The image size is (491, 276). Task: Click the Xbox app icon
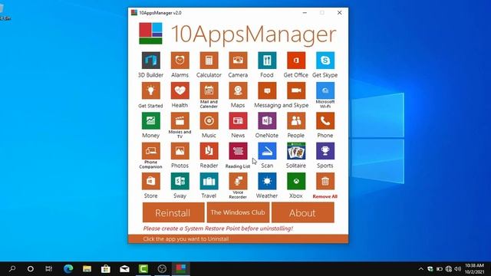pyautogui.click(x=296, y=181)
